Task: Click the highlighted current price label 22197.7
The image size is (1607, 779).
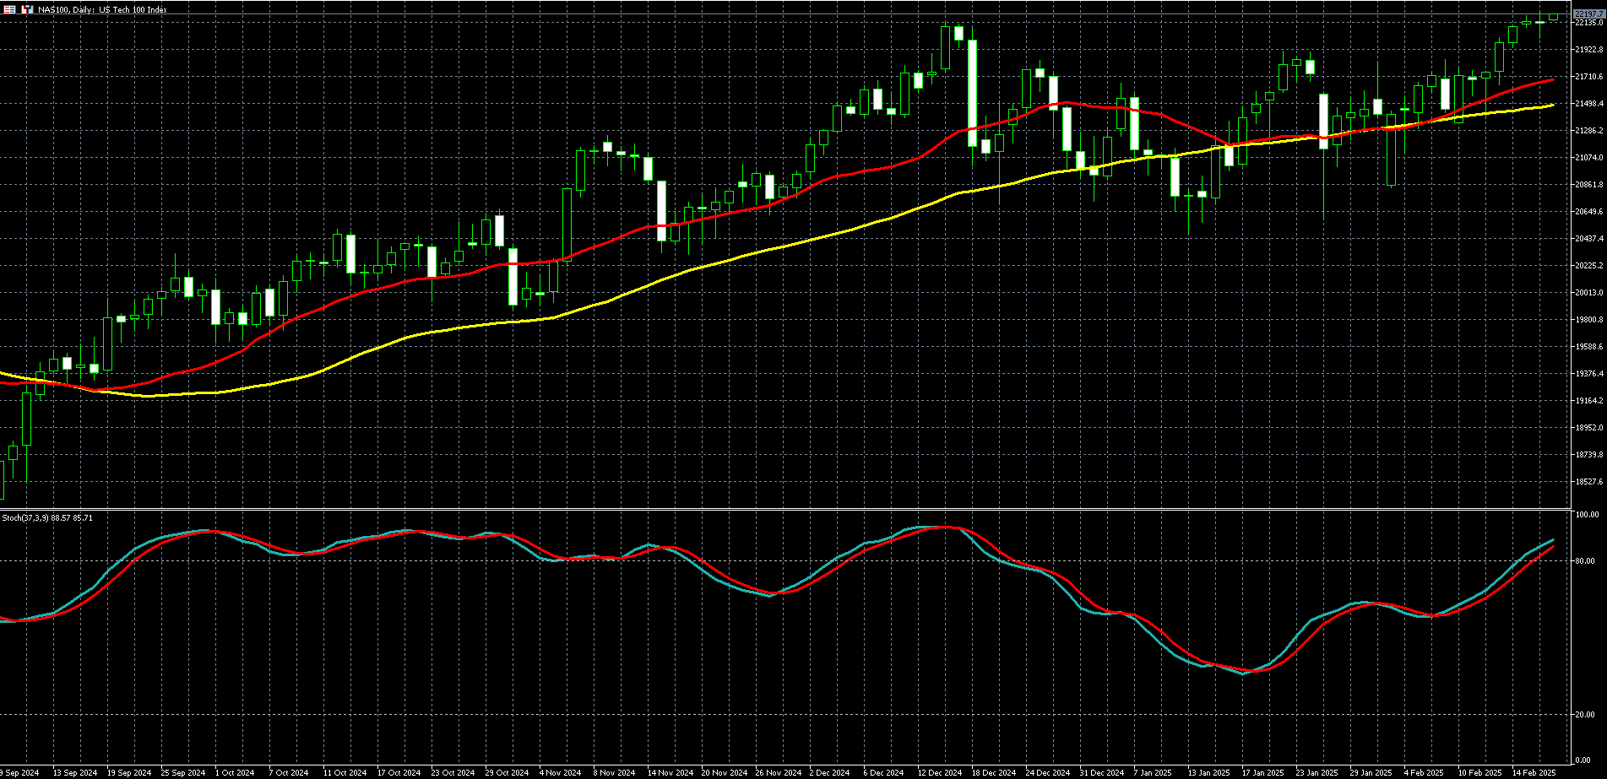Action: click(1588, 14)
